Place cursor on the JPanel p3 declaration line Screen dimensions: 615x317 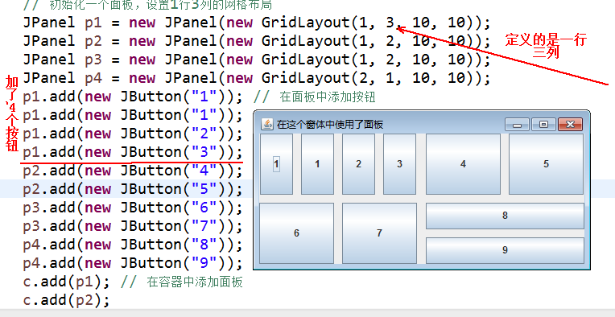click(257, 60)
